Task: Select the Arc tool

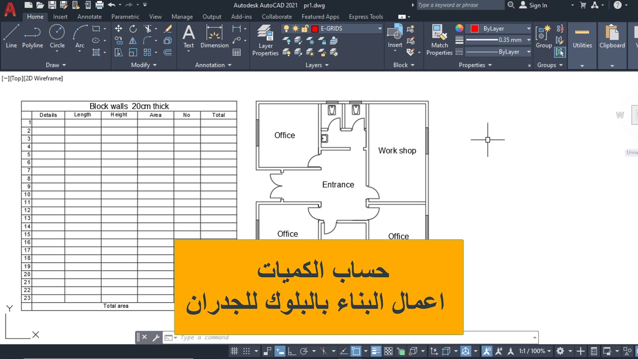Action: (80, 36)
